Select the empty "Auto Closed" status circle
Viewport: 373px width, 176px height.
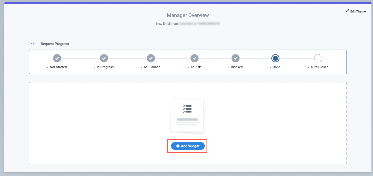318,58
